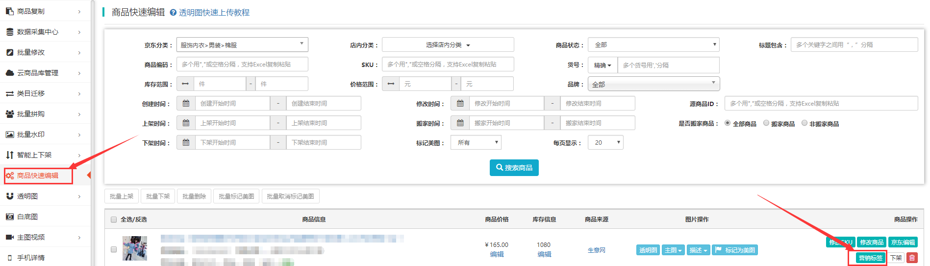Select 商品快速编辑 in the sidebar

(38, 176)
